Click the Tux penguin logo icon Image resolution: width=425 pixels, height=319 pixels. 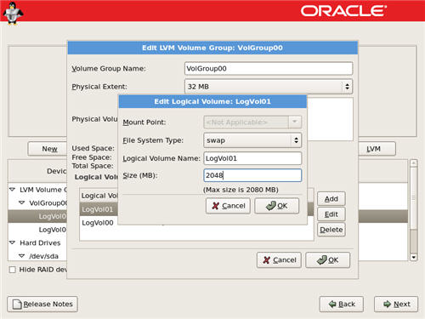click(x=12, y=14)
